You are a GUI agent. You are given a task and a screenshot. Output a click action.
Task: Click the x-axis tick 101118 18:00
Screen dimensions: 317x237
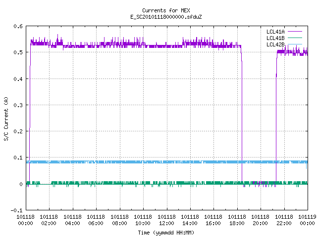click(x=237, y=220)
